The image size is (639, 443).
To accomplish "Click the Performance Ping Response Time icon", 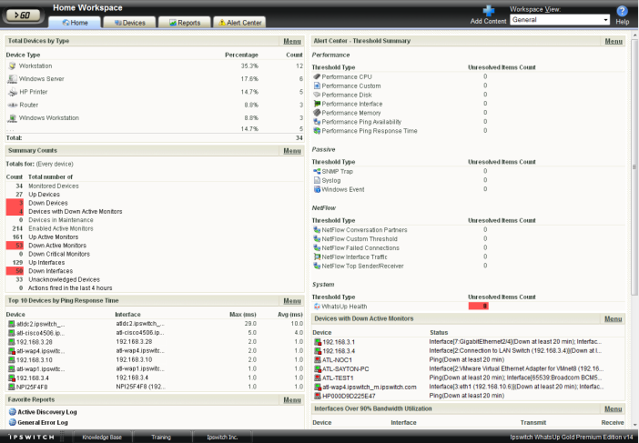I will coord(317,131).
